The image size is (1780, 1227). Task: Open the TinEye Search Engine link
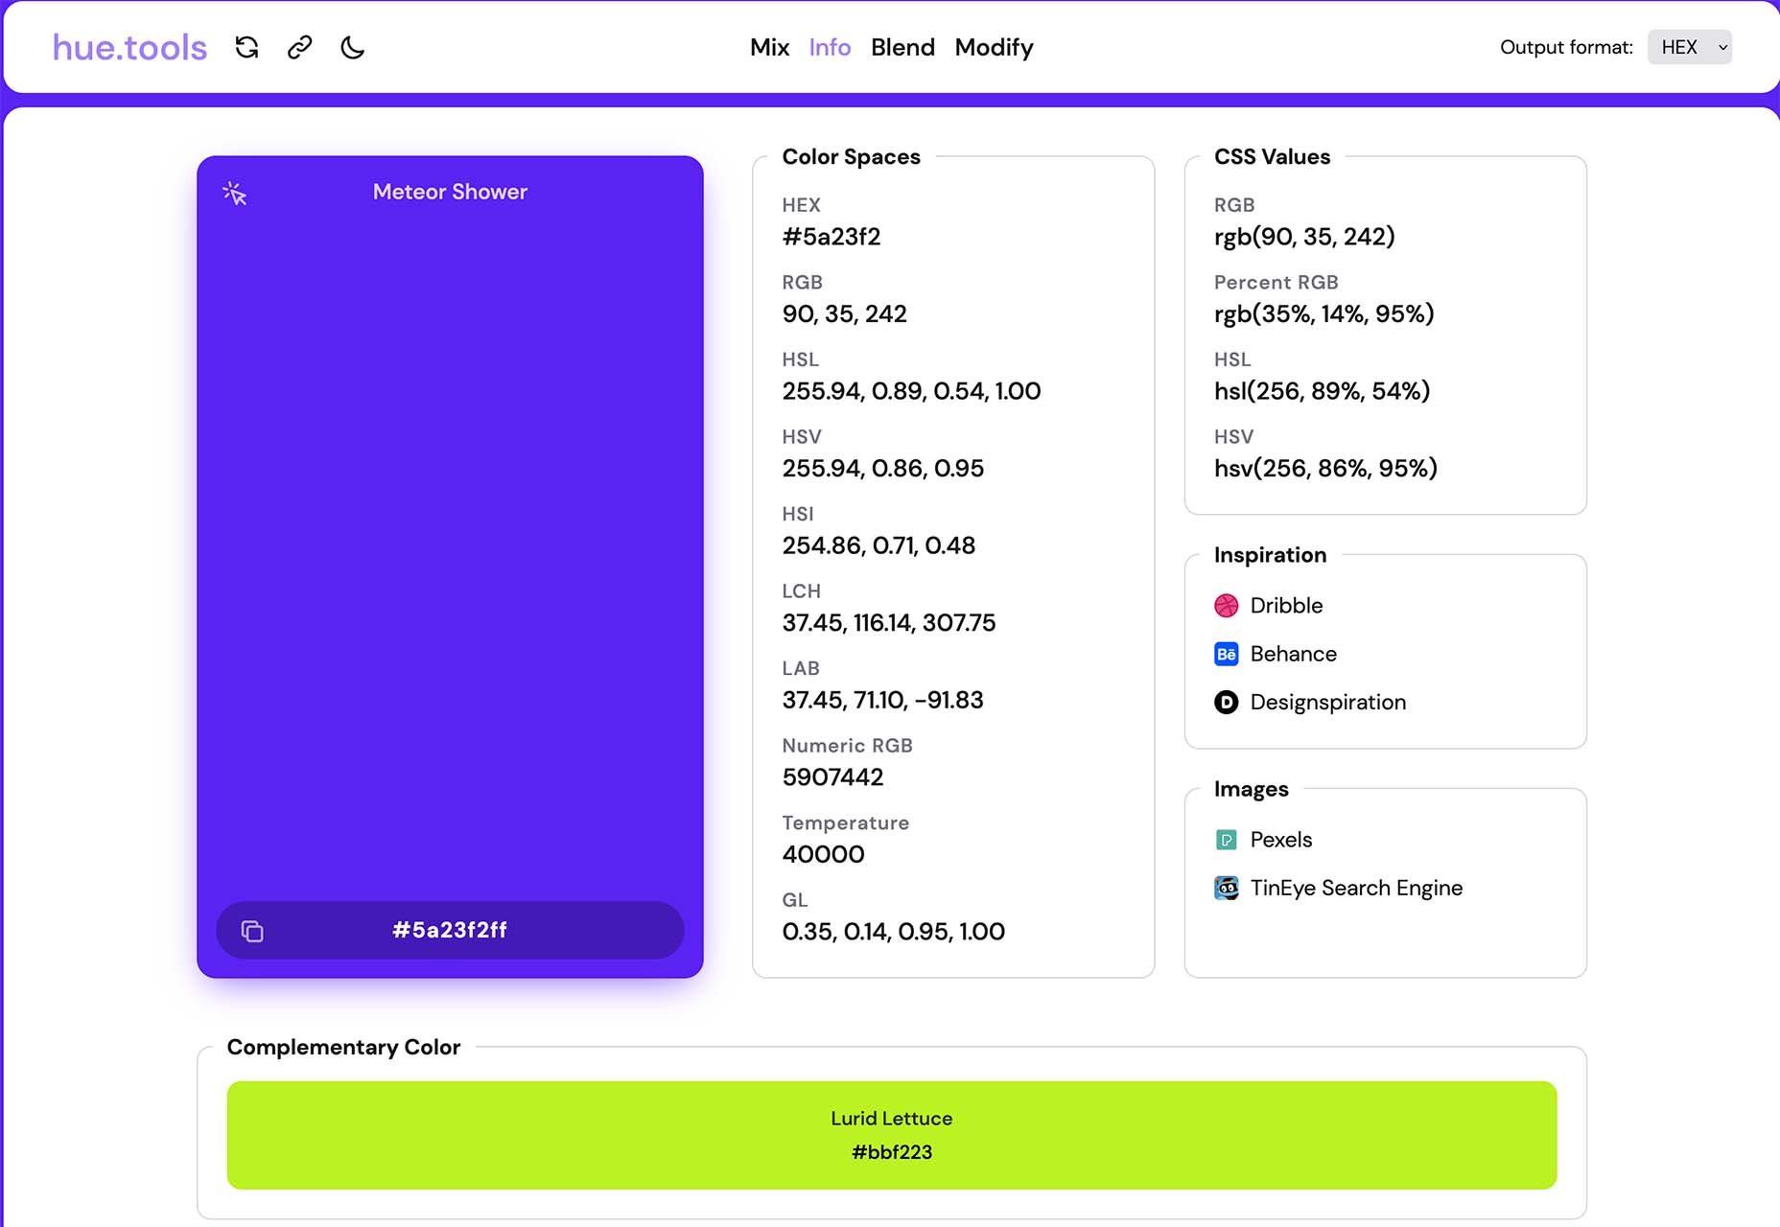pos(1356,889)
